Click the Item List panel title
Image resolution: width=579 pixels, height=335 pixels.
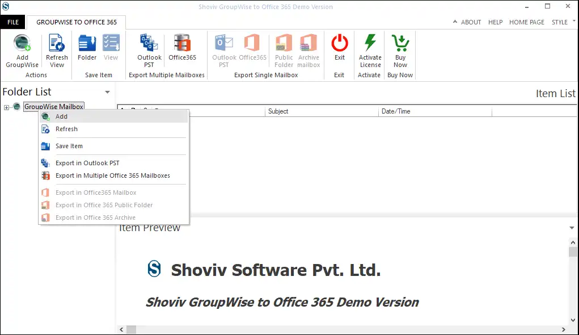(555, 94)
